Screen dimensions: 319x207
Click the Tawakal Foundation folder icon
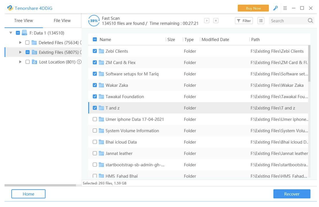[x=101, y=97]
